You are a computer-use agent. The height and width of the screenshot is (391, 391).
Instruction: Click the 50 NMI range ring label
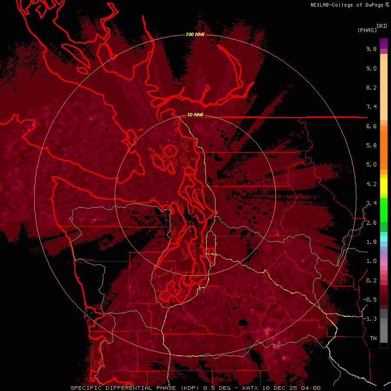point(195,115)
